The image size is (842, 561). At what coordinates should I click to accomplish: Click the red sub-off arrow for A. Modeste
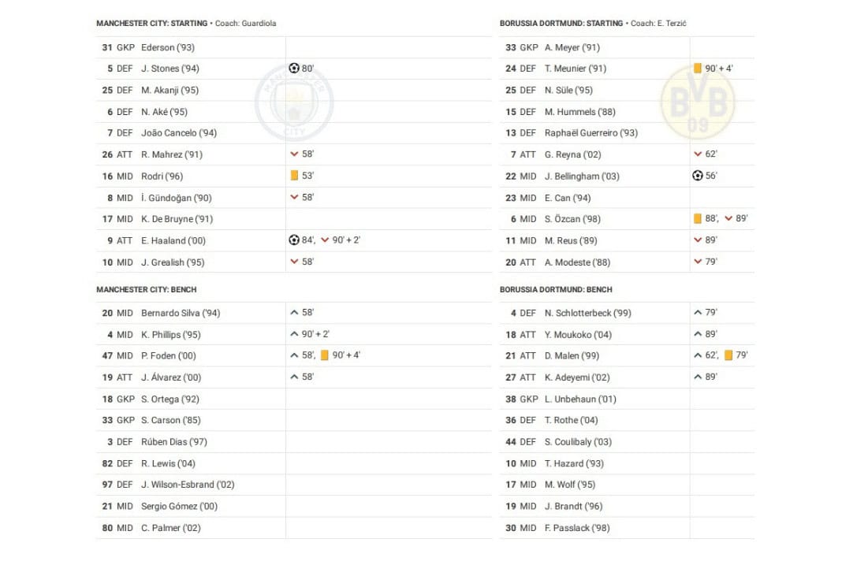tap(697, 262)
